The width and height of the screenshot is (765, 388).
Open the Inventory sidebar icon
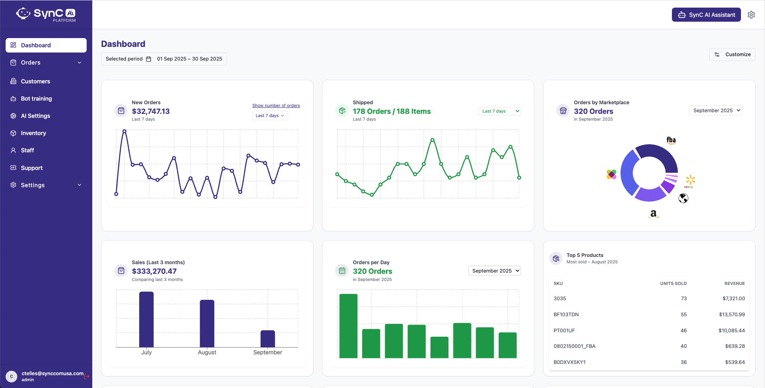[x=13, y=133]
